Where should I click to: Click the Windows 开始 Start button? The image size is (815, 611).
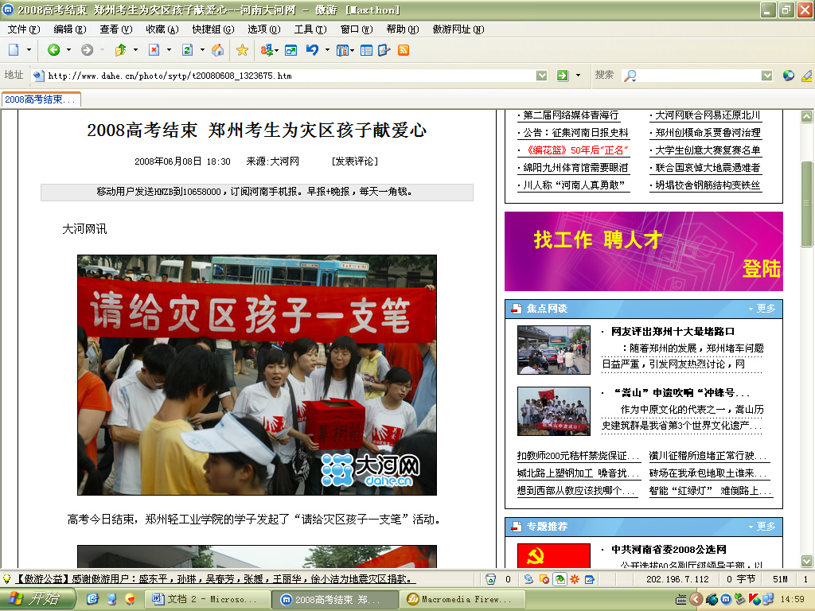point(37,599)
